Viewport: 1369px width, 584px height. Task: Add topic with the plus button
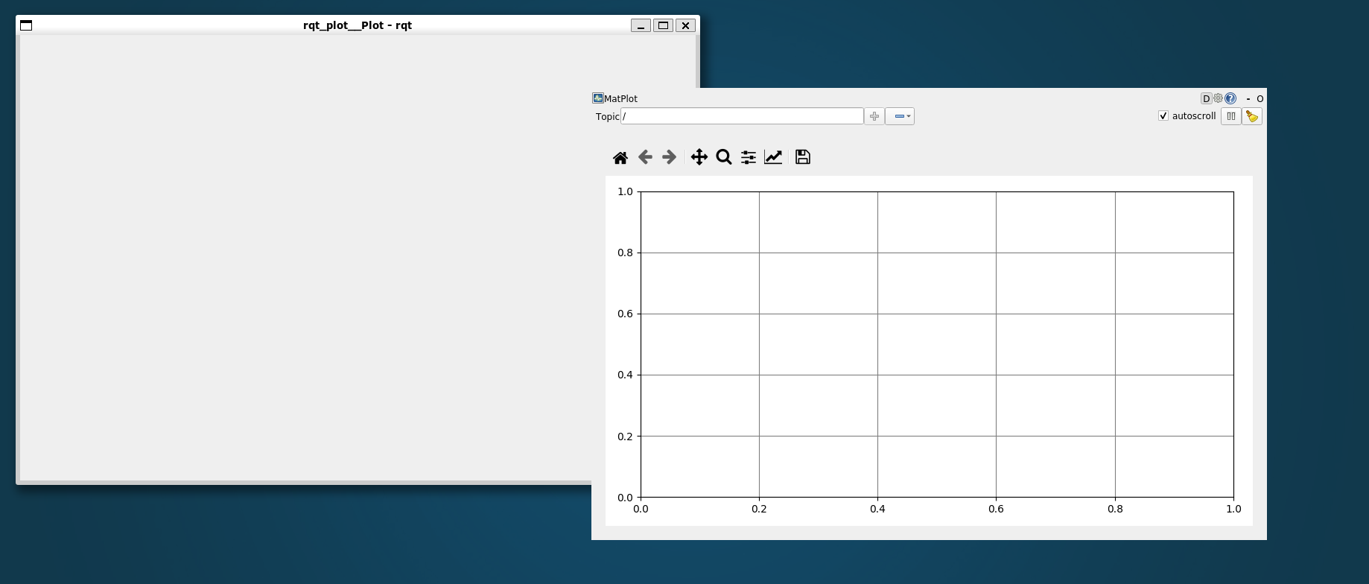tap(874, 116)
